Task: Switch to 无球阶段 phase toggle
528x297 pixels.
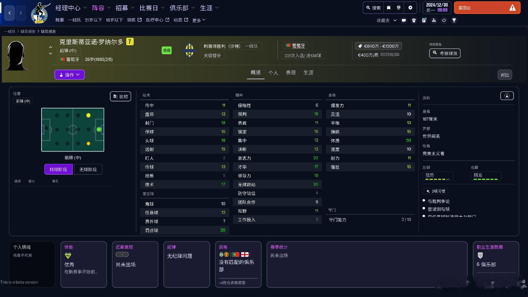Action: coord(88,169)
